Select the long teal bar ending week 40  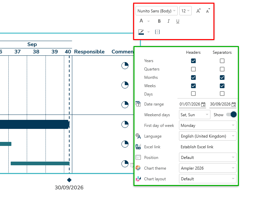[40, 163]
